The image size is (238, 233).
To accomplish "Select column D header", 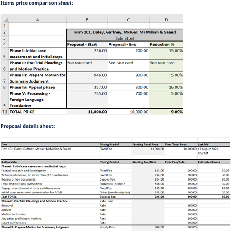I will point(166,20).
